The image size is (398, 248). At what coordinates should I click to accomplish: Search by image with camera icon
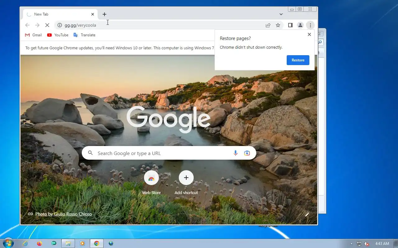tap(247, 153)
